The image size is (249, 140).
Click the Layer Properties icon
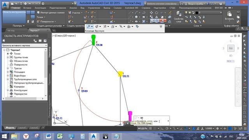[179, 14]
